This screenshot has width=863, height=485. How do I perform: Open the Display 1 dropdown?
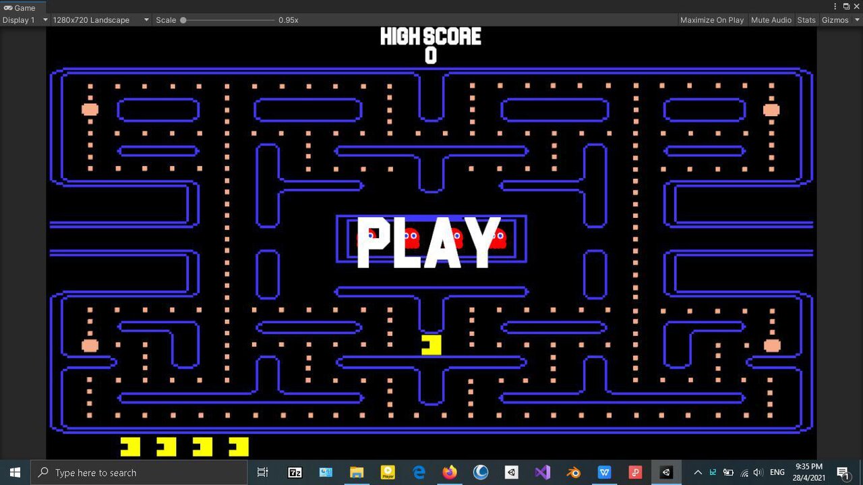pos(26,20)
